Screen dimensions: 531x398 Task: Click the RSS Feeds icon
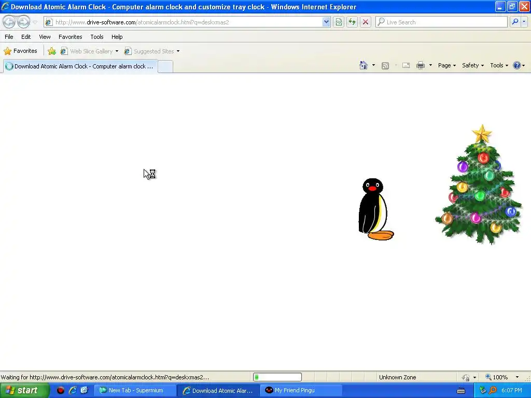click(385, 66)
